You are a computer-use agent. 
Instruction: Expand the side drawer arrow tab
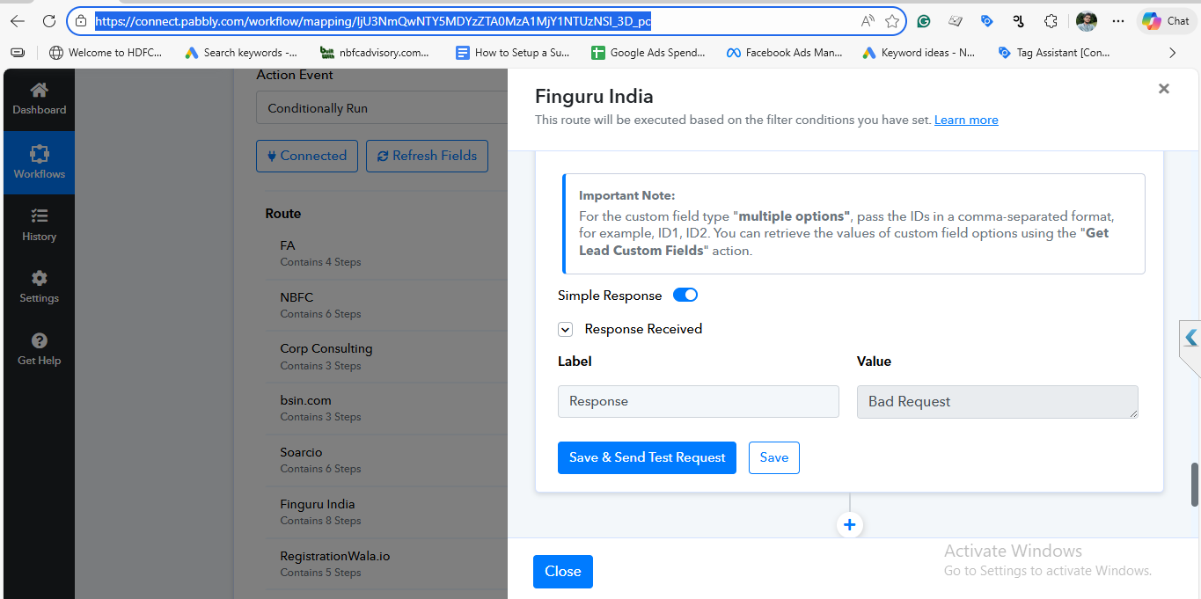(1190, 338)
